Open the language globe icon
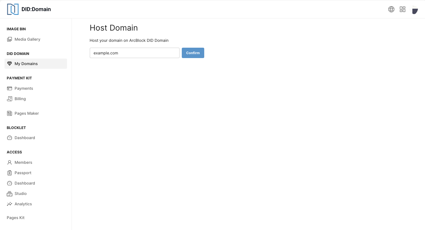 pos(391,9)
